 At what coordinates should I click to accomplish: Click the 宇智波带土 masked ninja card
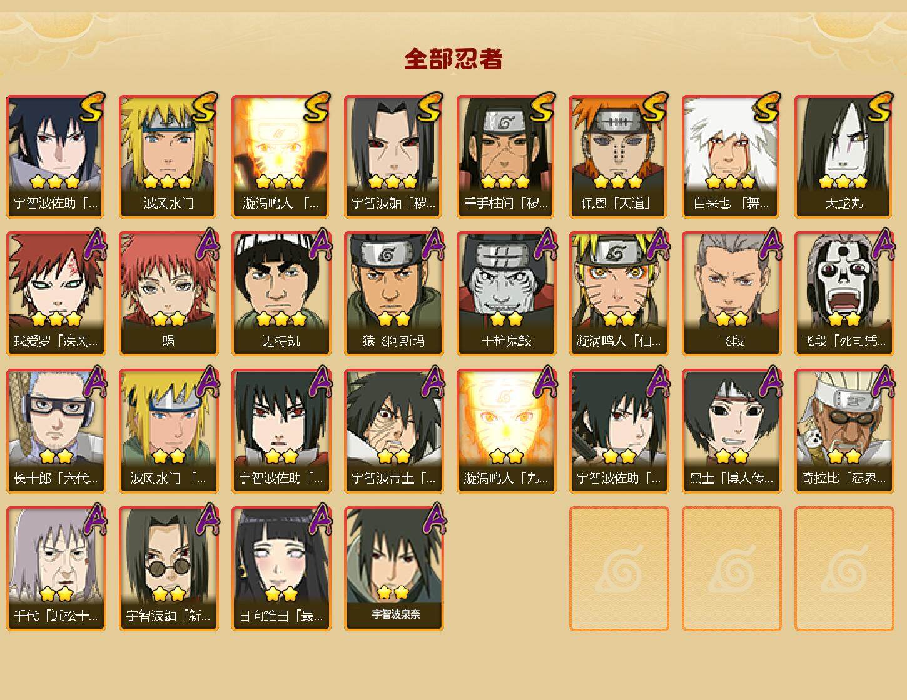393,431
